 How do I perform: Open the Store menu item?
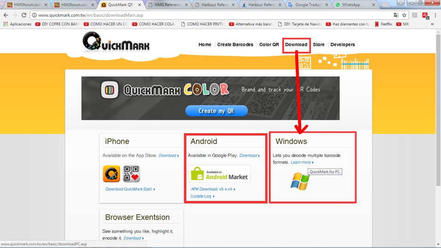pos(319,44)
